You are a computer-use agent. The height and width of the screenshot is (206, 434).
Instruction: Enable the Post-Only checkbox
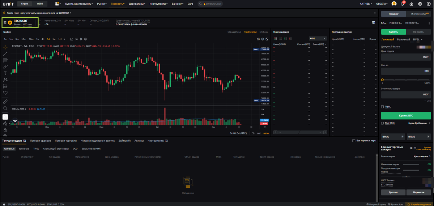click(x=383, y=123)
